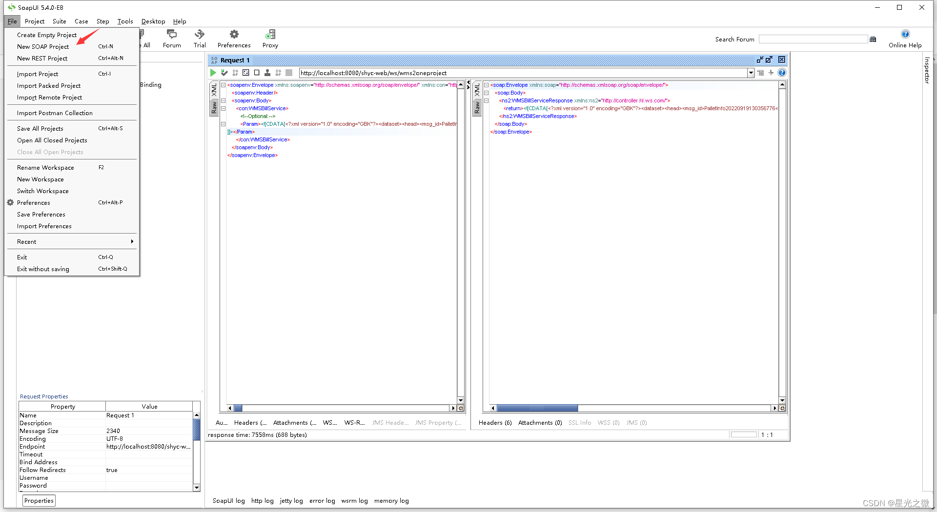Click the empty square icon in request toolbar

pyautogui.click(x=257, y=73)
